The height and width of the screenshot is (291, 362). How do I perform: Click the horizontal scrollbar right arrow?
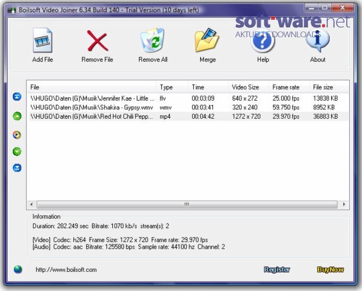click(344, 204)
